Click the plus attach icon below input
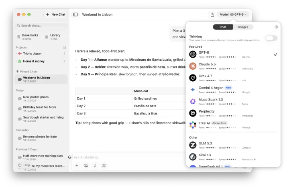 (77, 165)
